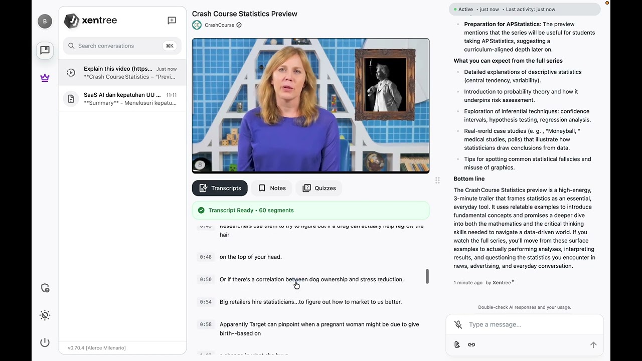The image size is (642, 361).
Task: Focus the 'Type a message...' input
Action: 524,324
